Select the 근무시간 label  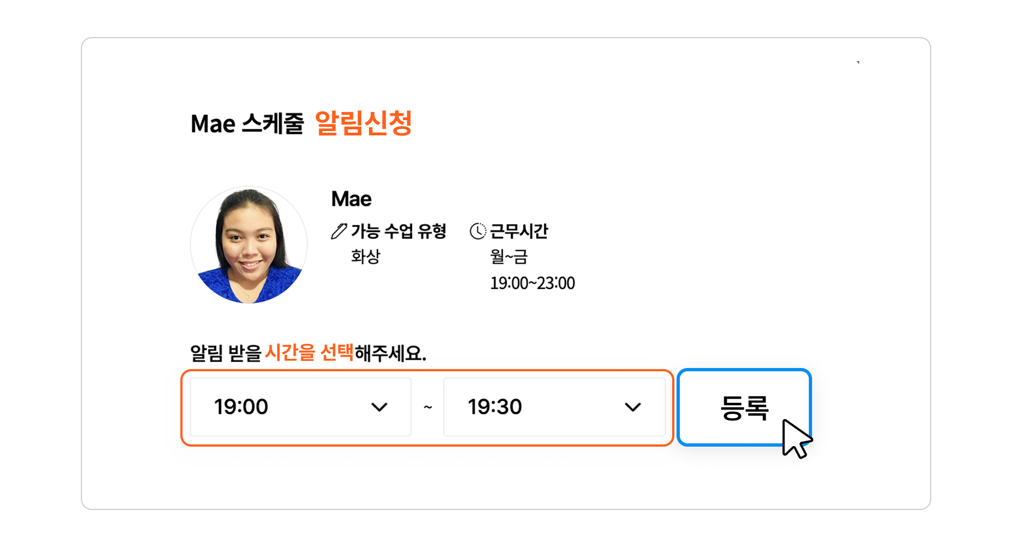519,232
